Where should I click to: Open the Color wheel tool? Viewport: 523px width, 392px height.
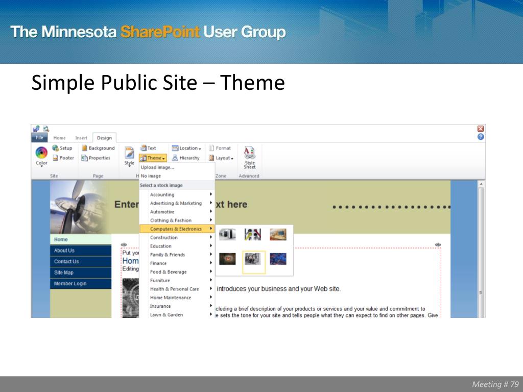(x=41, y=156)
